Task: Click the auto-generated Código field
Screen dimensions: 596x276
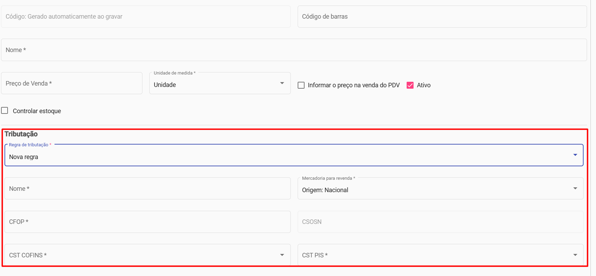Action: point(146,17)
